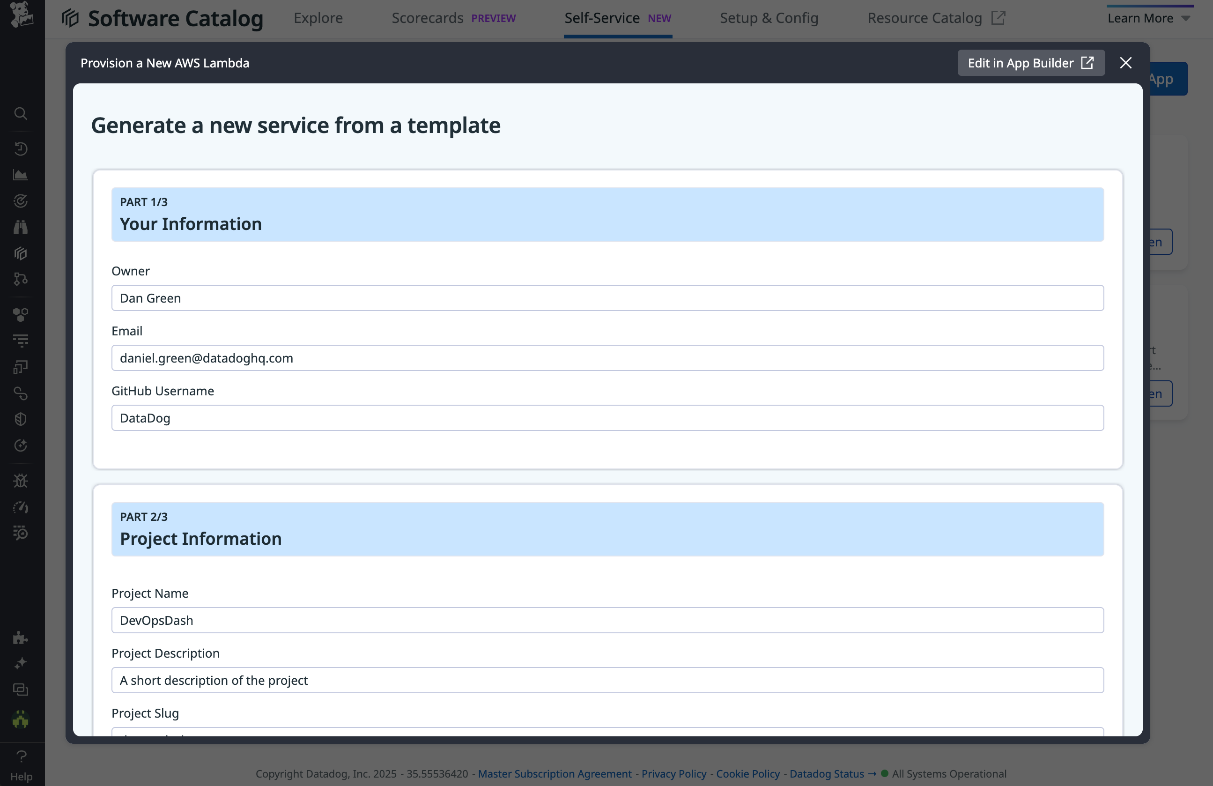
Task: Open the Privacy Policy link
Action: (x=673, y=774)
